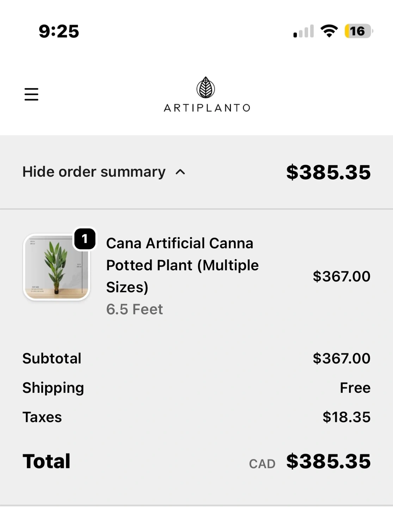Click the Hide order summary label
393x507 pixels.
tap(94, 172)
